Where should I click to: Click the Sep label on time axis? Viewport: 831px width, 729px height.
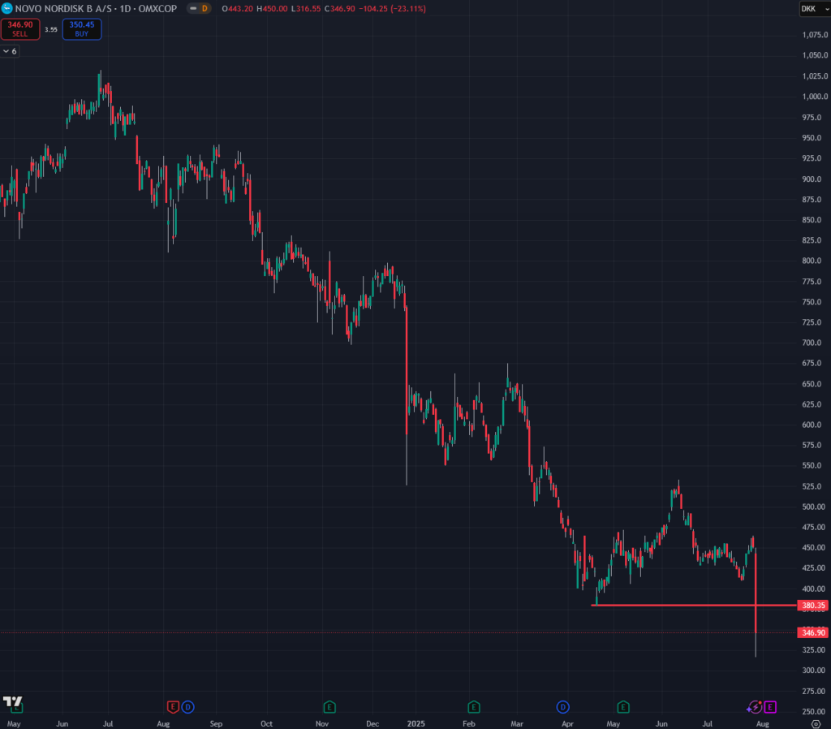tap(216, 723)
